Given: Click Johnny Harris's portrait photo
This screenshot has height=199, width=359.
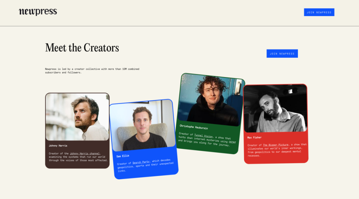Looking at the screenshot, I should (x=77, y=117).
